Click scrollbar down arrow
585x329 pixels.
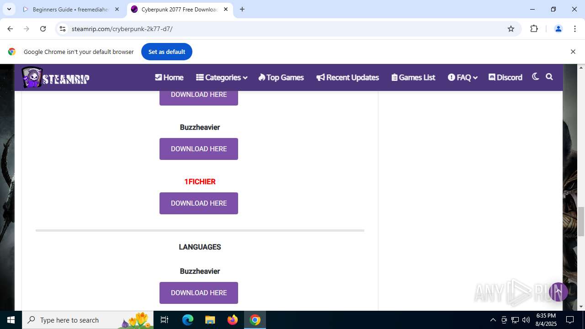tap(581, 307)
